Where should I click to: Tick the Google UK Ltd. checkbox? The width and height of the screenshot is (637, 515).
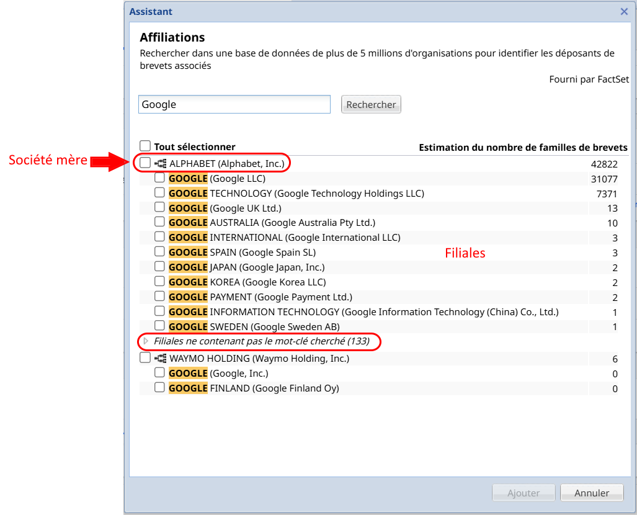159,207
